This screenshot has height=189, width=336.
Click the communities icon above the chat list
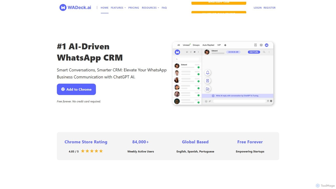187,52
